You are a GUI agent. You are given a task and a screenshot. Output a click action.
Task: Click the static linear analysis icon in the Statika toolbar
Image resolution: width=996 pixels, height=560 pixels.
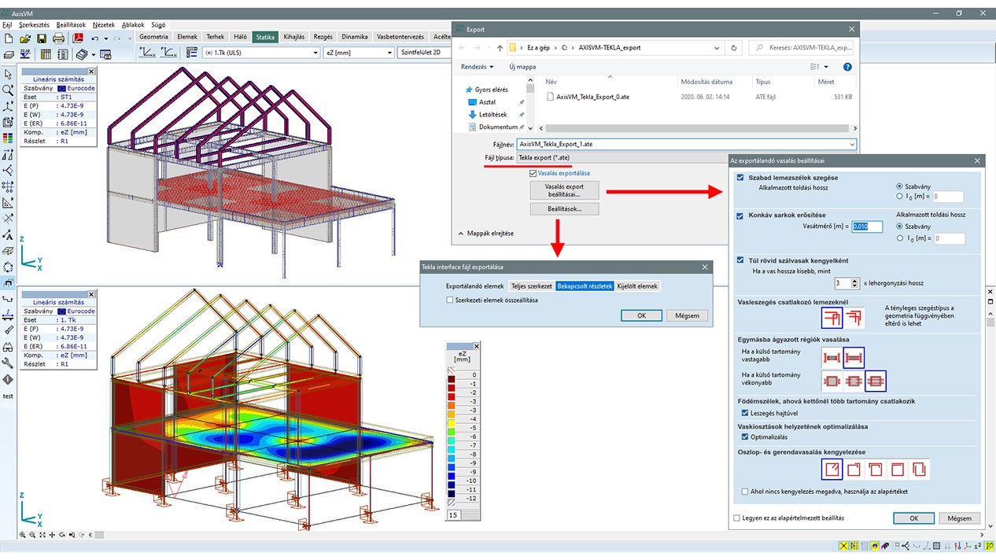point(147,53)
